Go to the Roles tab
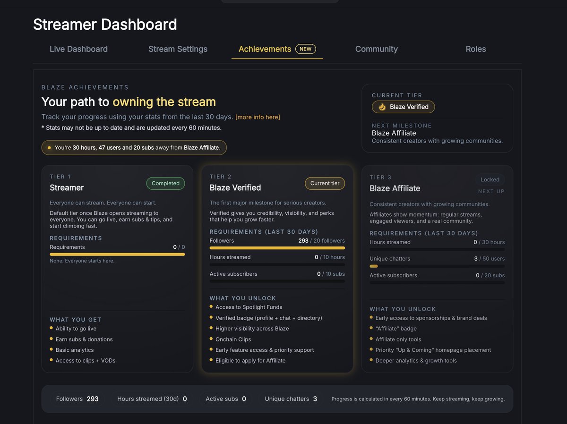The image size is (567, 424). coord(476,49)
